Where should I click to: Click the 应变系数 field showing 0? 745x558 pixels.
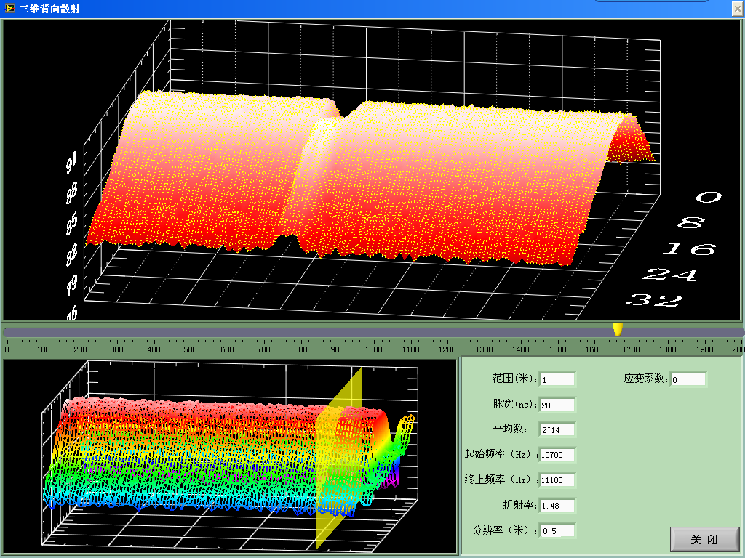[688, 379]
